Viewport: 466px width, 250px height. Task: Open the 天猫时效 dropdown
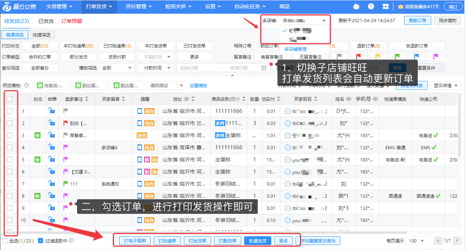coord(156,57)
